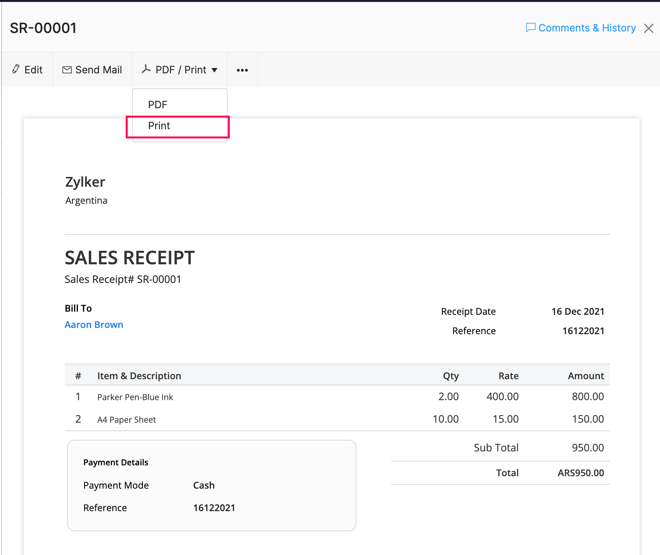660x555 pixels.
Task: Click the PDF file icon in toolbar
Action: click(x=146, y=69)
